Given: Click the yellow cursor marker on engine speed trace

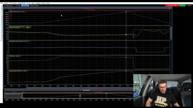Looking at the screenshot, I should point(126,12).
